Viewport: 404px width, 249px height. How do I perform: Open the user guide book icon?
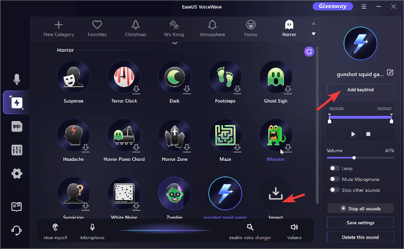(x=17, y=206)
